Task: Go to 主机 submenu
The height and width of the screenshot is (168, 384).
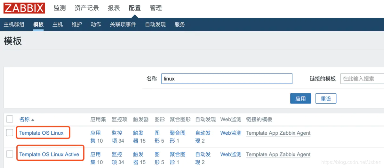Action: pos(58,24)
